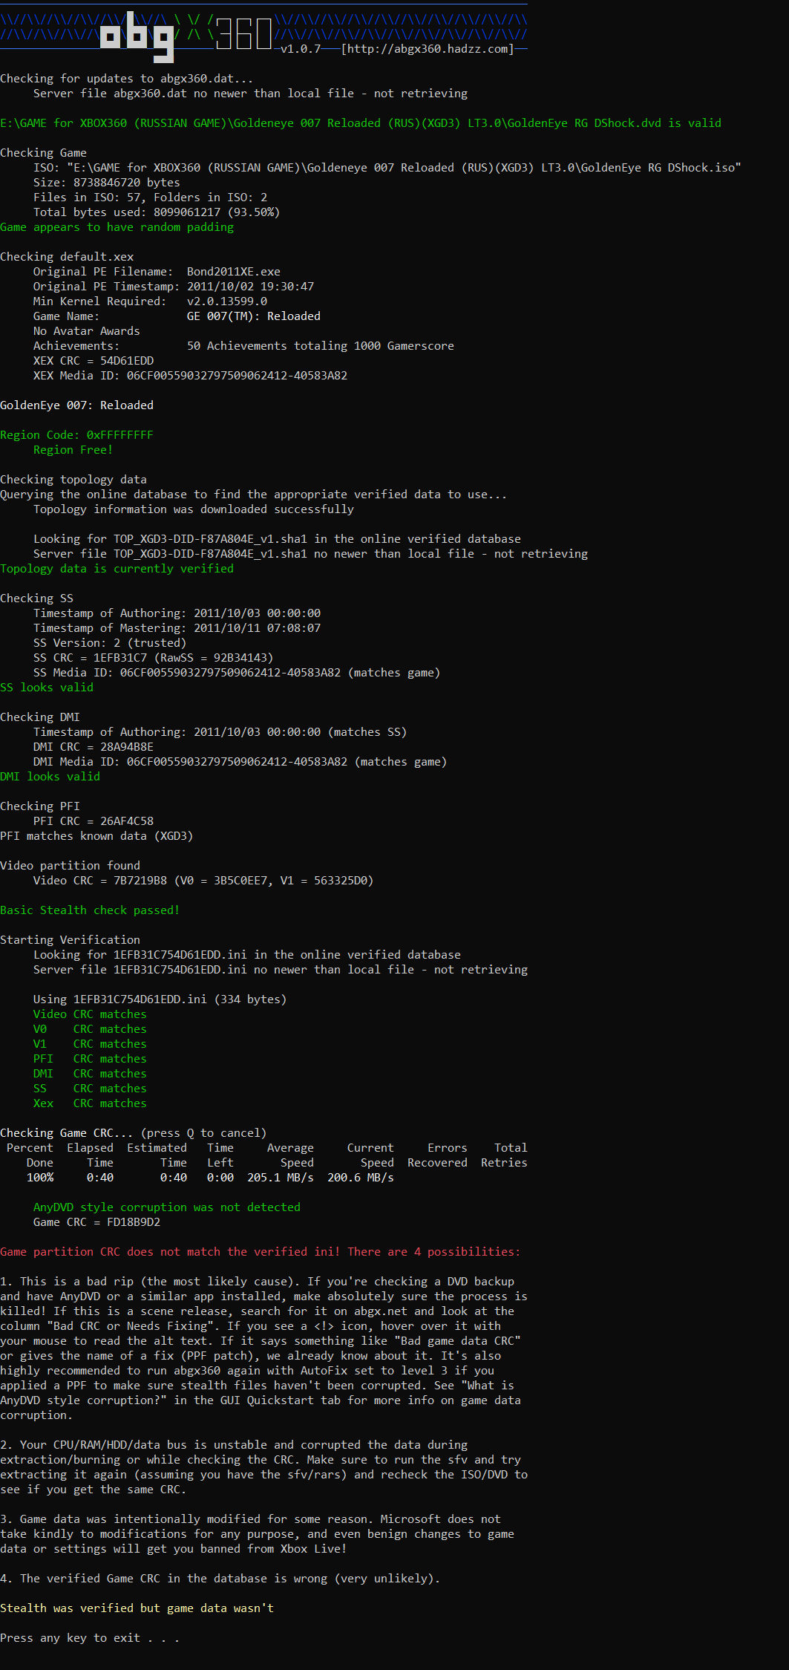Click "50 Achievements totaling 1000 Gamerscore"
Image resolution: width=789 pixels, height=1670 pixels.
(321, 346)
